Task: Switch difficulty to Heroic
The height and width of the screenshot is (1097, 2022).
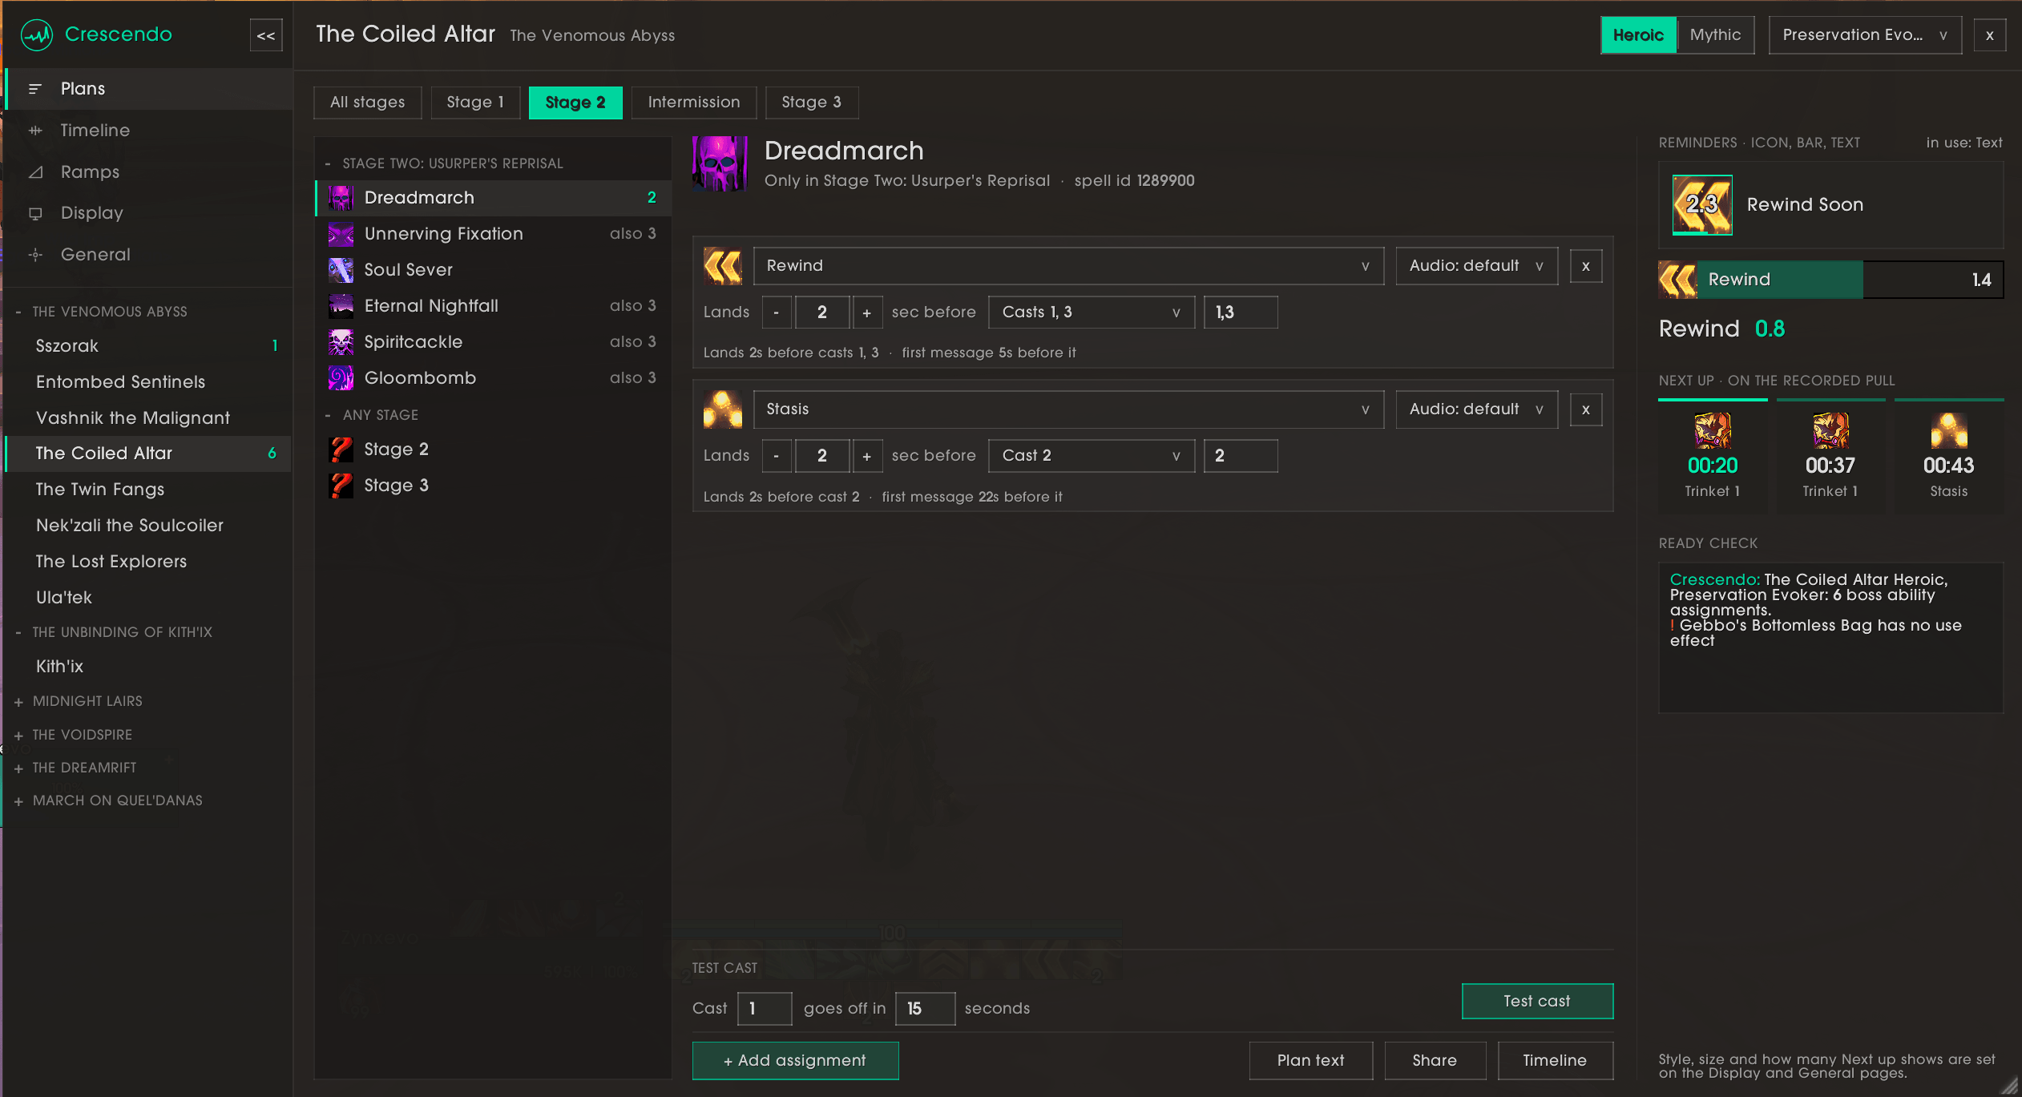Action: click(1638, 35)
